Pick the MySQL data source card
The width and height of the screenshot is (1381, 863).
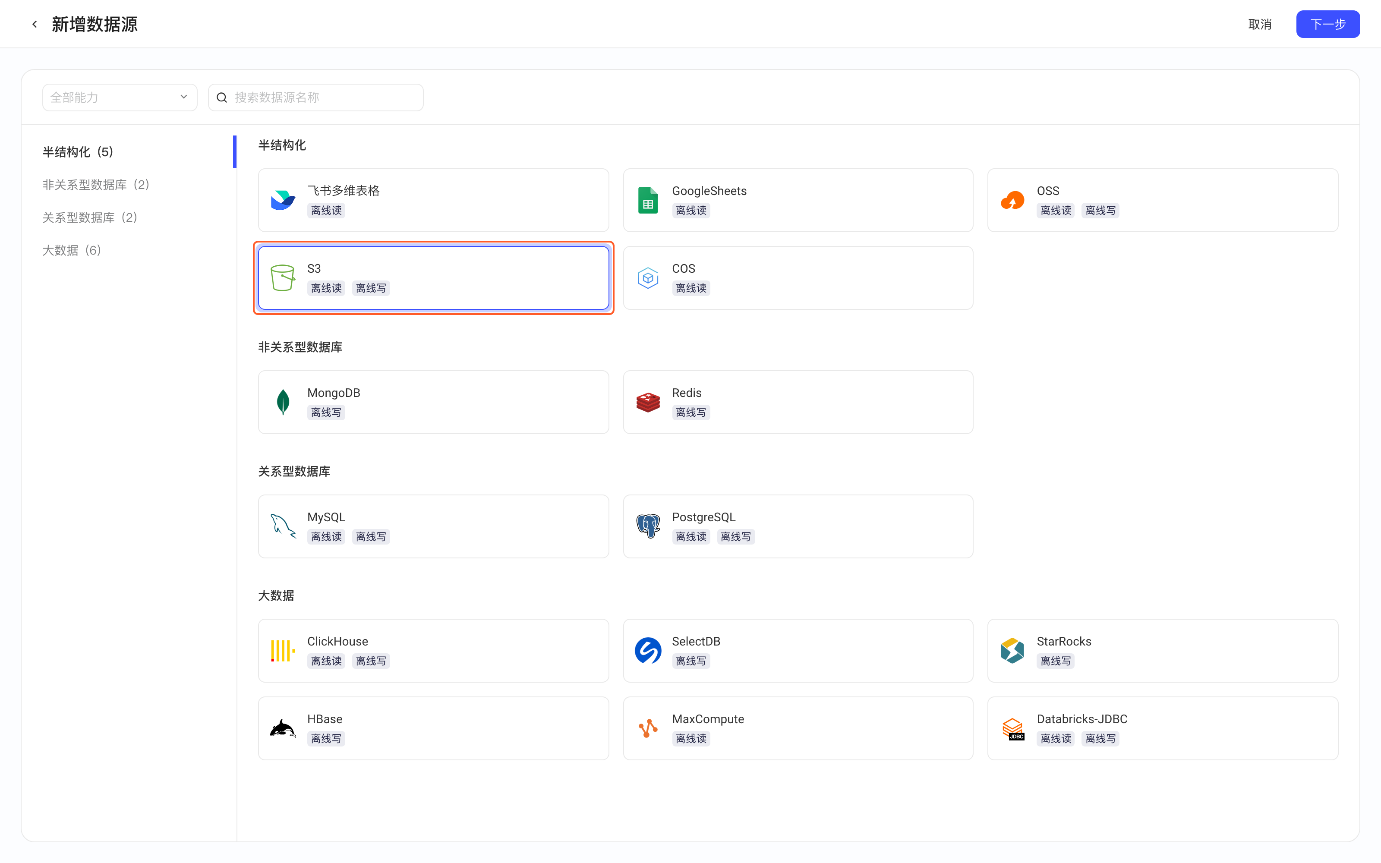point(433,526)
